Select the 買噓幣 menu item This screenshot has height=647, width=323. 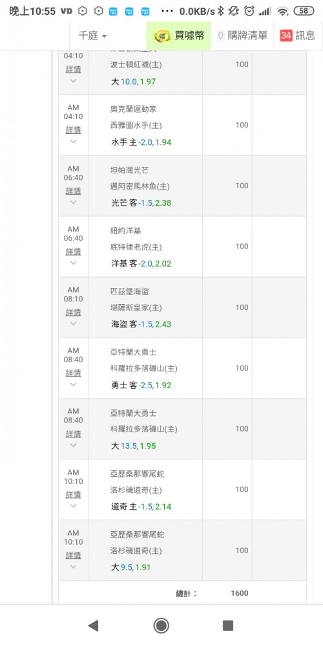pos(179,36)
